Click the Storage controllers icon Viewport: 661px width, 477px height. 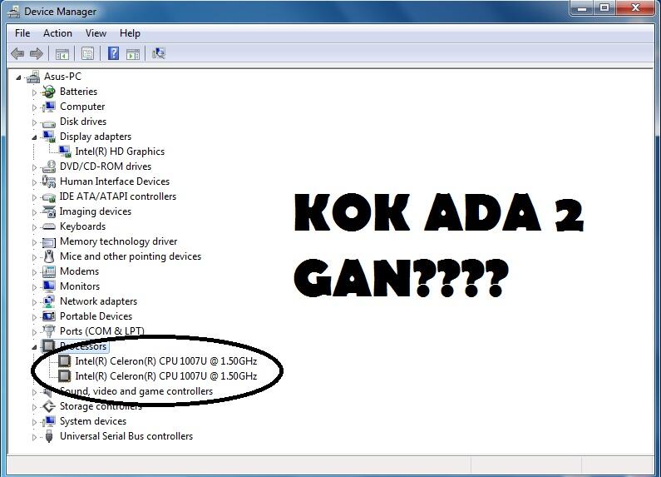tap(49, 406)
